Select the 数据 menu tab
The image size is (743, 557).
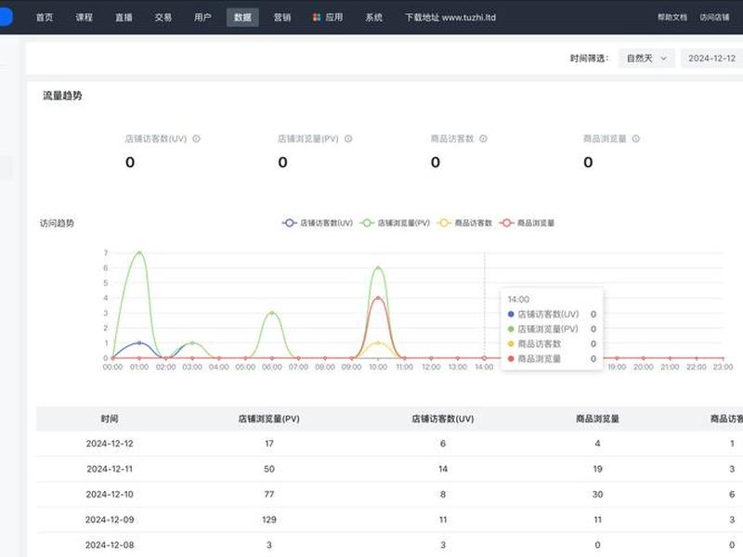click(242, 18)
